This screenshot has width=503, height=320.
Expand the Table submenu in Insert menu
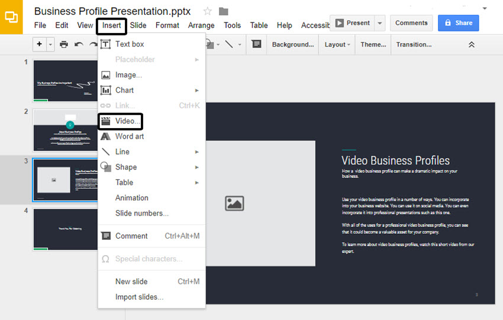151,182
